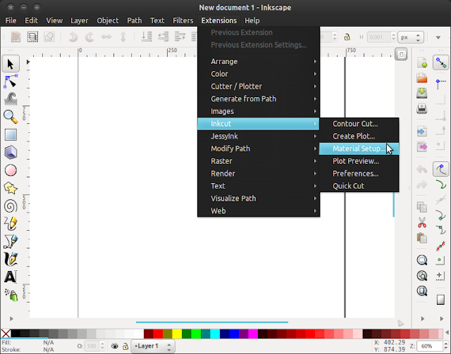
Task: Pick the cyan palette swatch
Action: point(215,334)
